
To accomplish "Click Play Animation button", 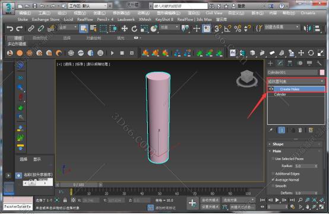I will point(277,200).
